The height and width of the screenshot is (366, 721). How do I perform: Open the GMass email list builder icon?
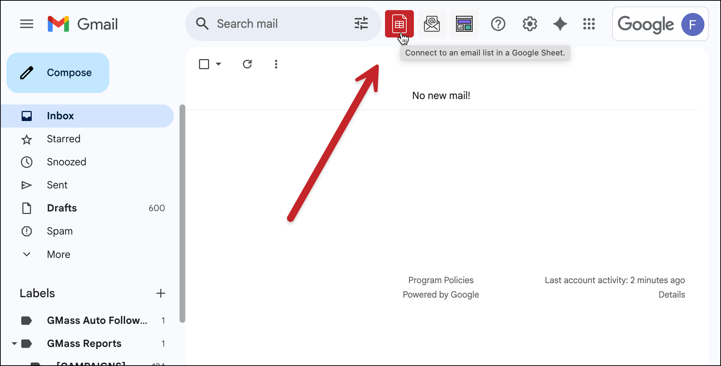coord(432,24)
